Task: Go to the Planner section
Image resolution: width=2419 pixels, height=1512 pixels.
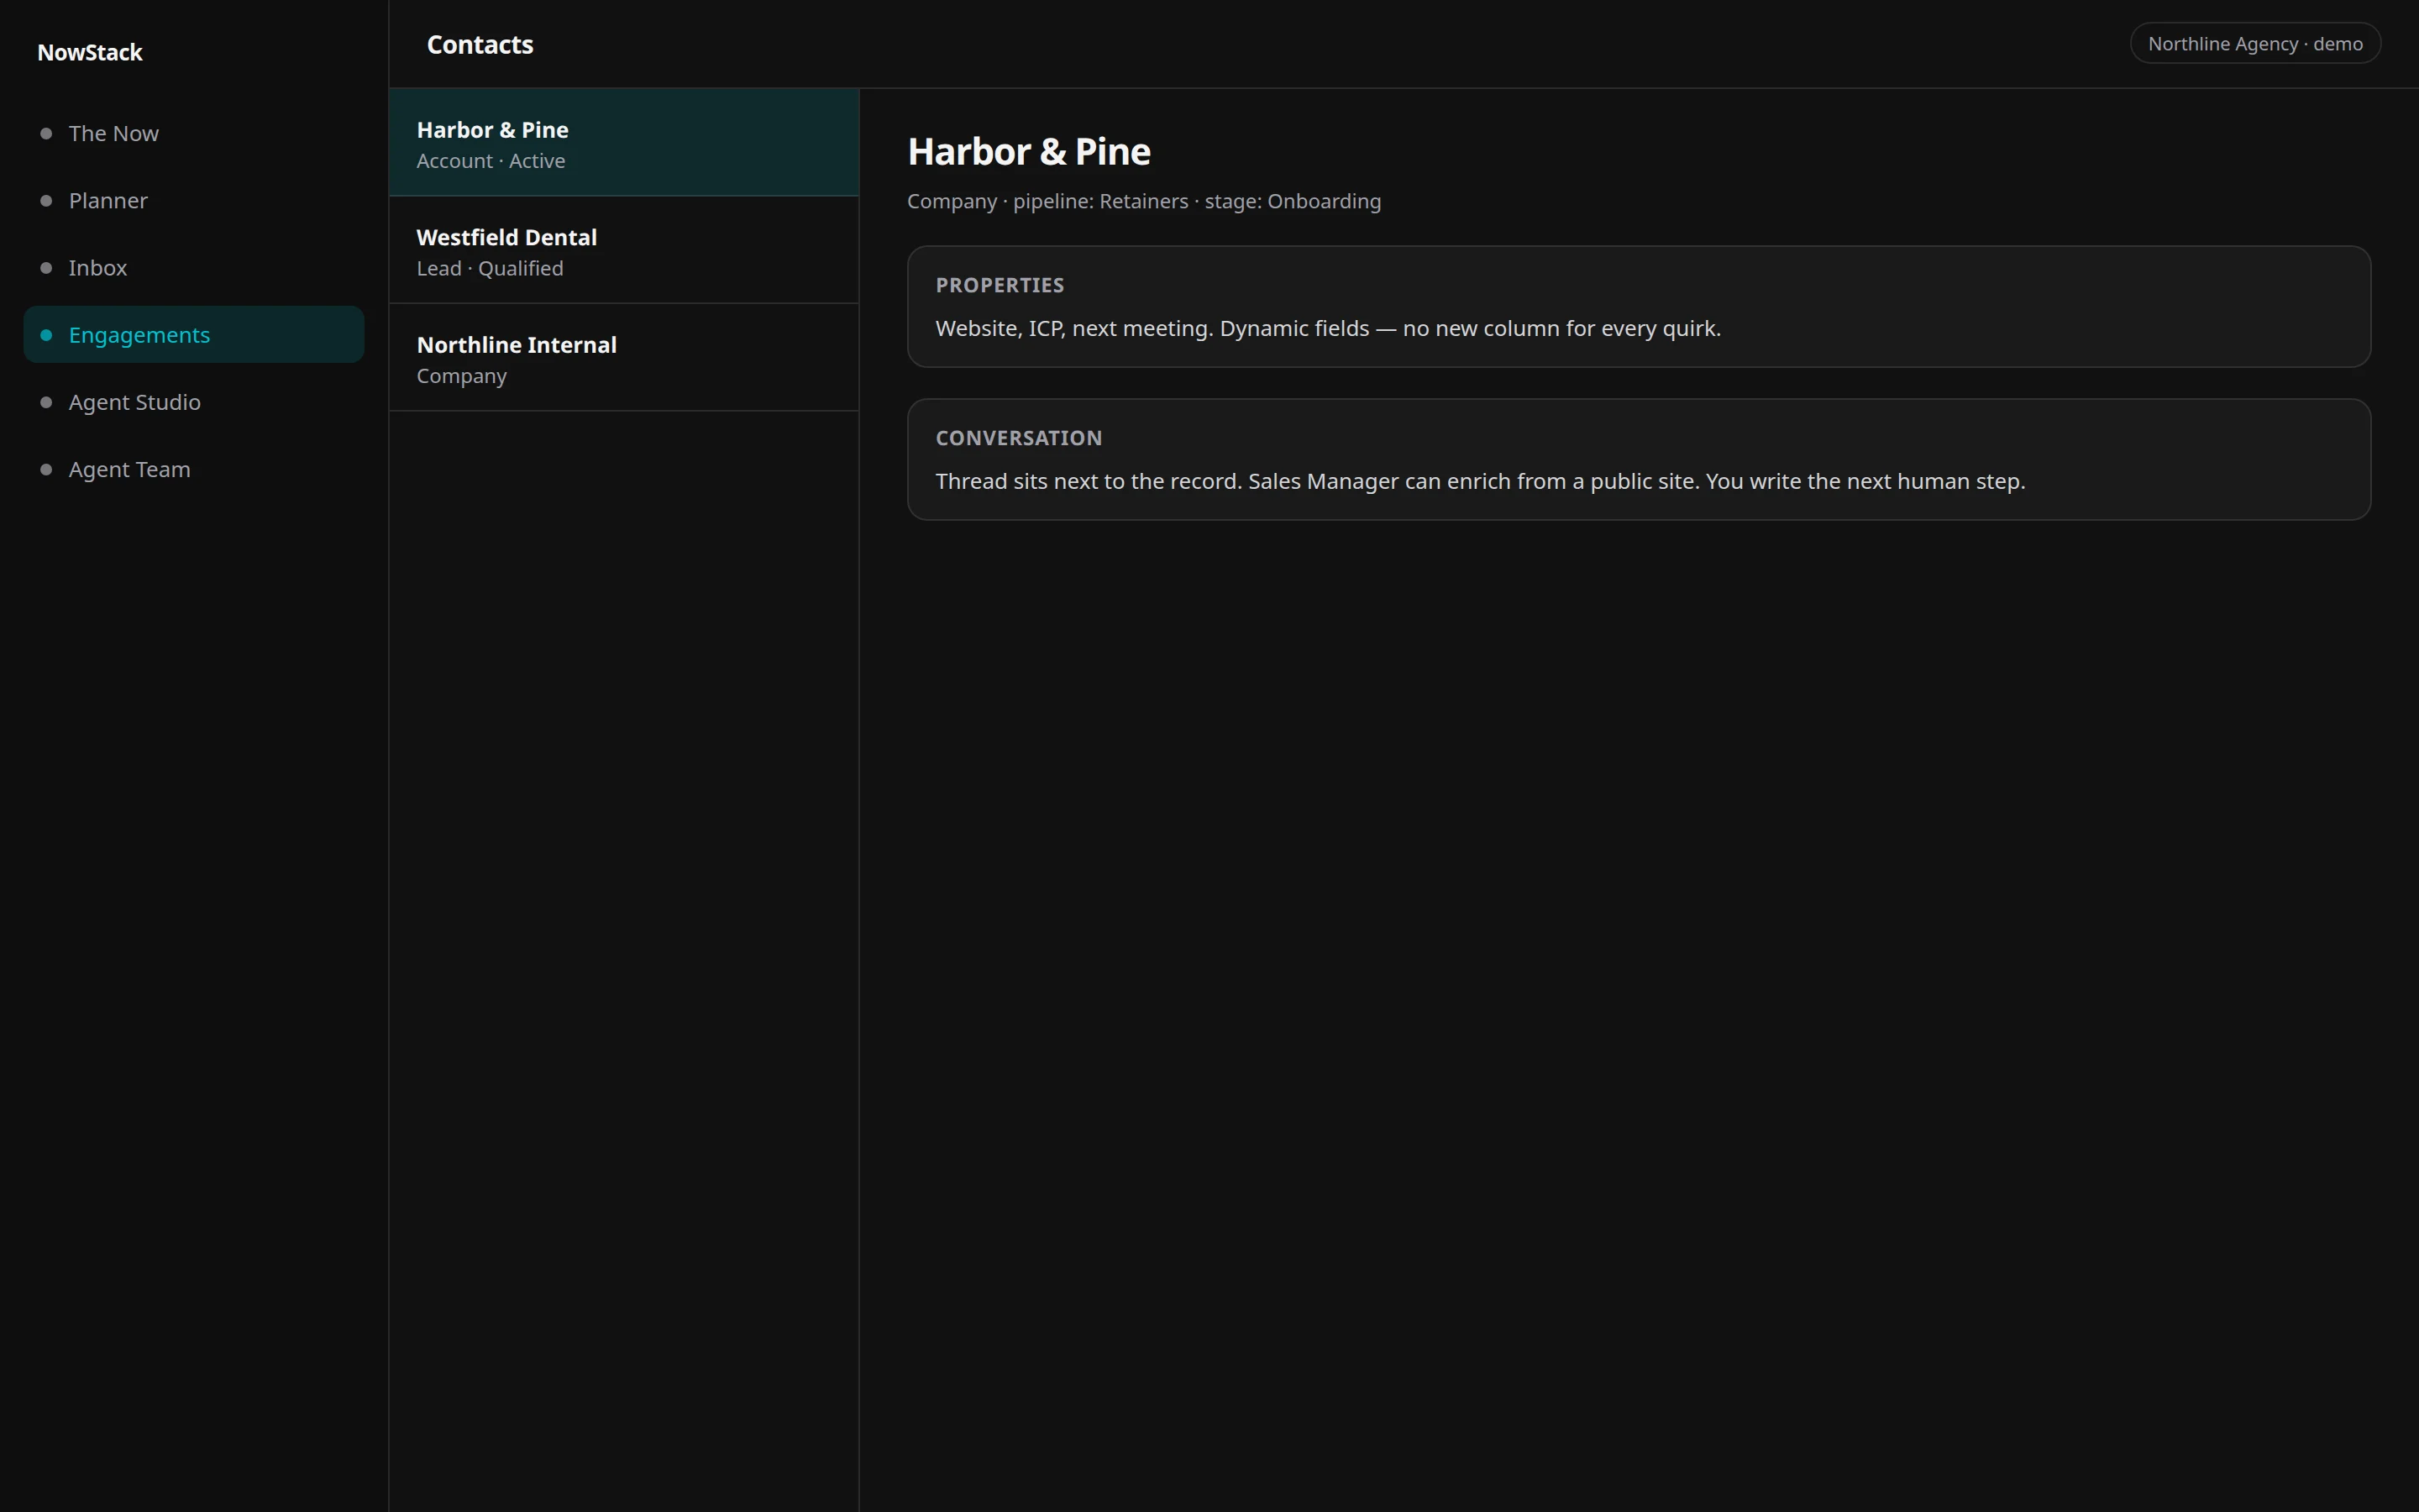Action: click(x=194, y=200)
